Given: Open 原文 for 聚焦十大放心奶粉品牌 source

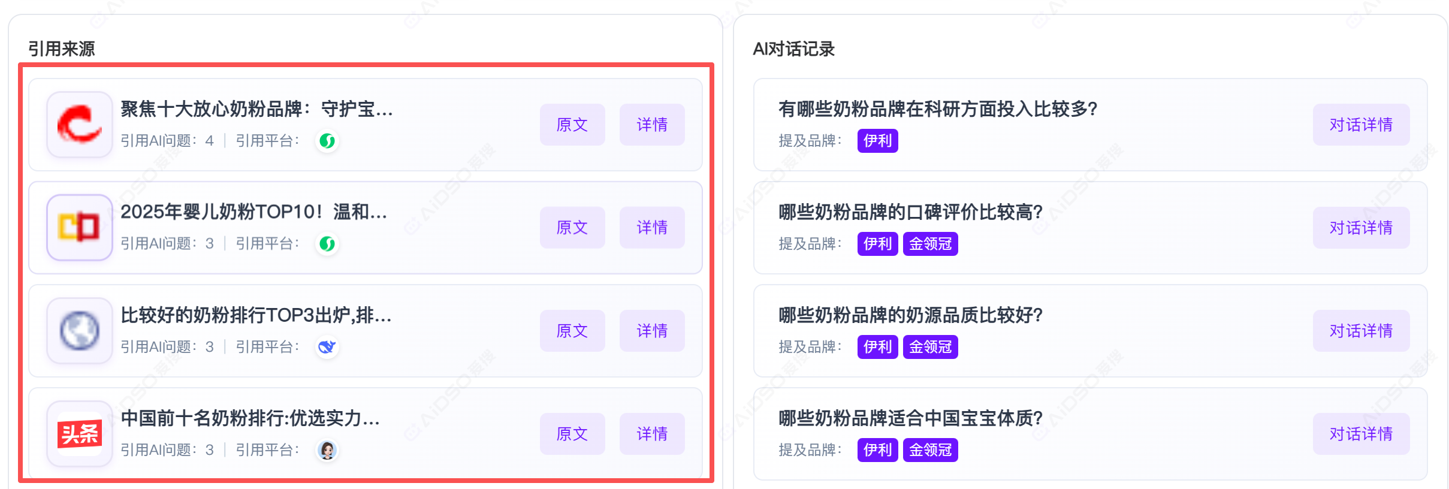Looking at the screenshot, I should tap(572, 125).
